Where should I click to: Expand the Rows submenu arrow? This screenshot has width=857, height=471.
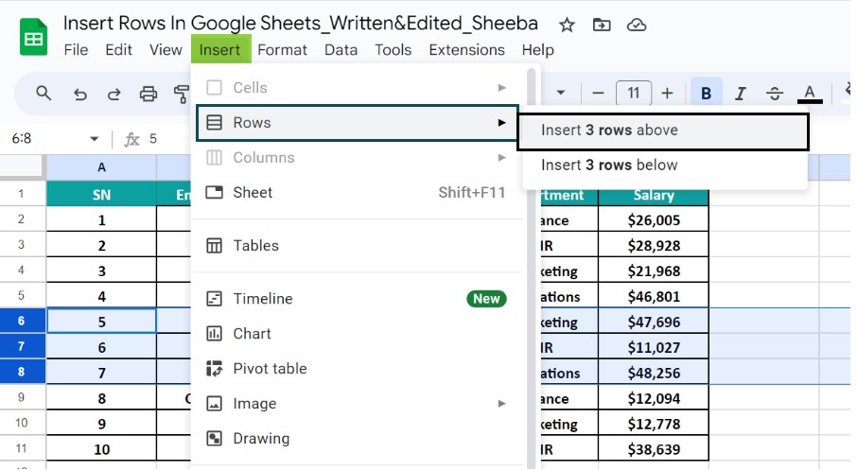point(501,123)
